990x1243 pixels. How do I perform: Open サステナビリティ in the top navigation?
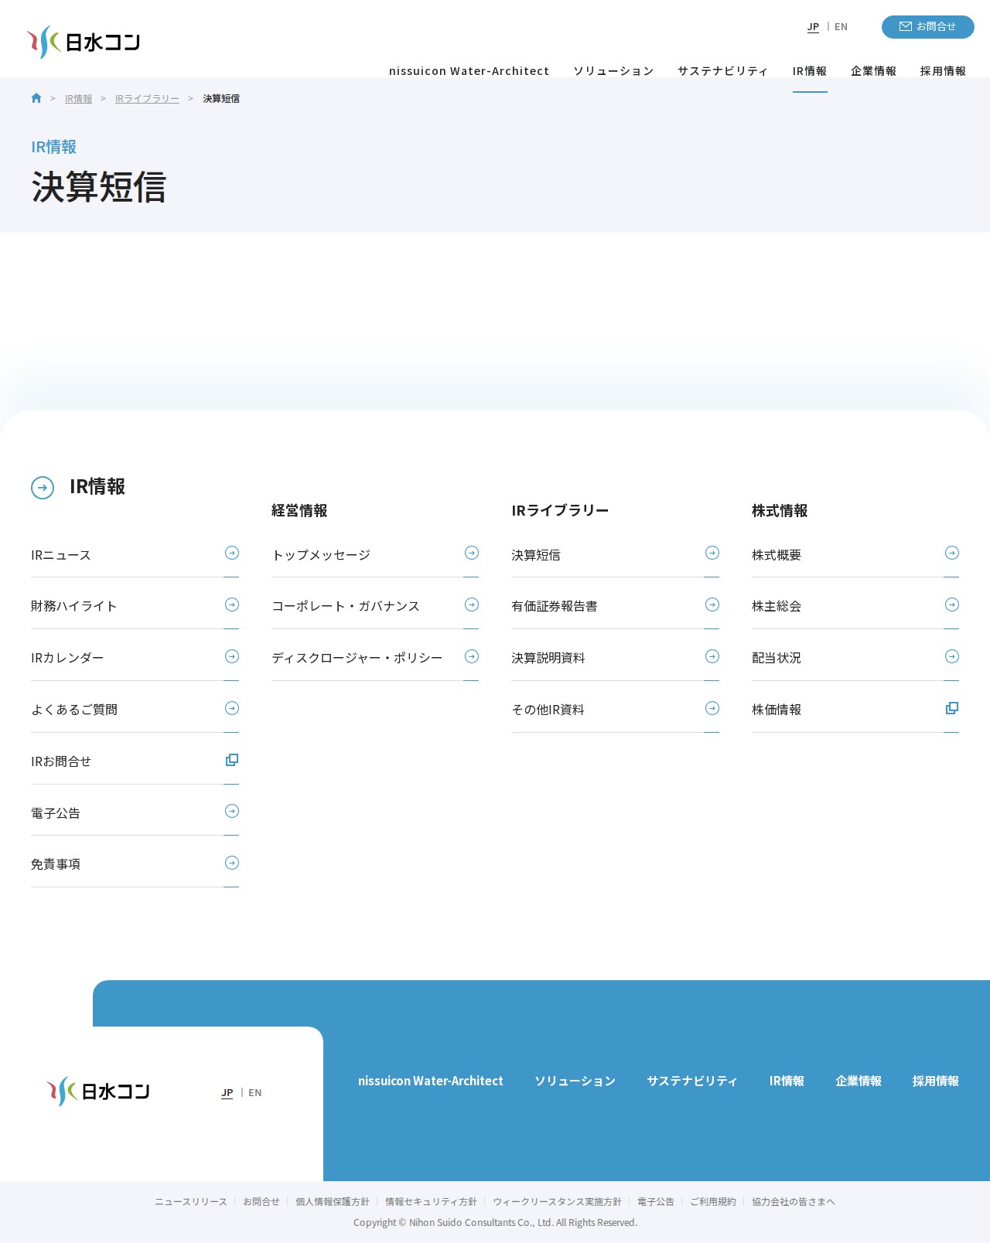[723, 71]
